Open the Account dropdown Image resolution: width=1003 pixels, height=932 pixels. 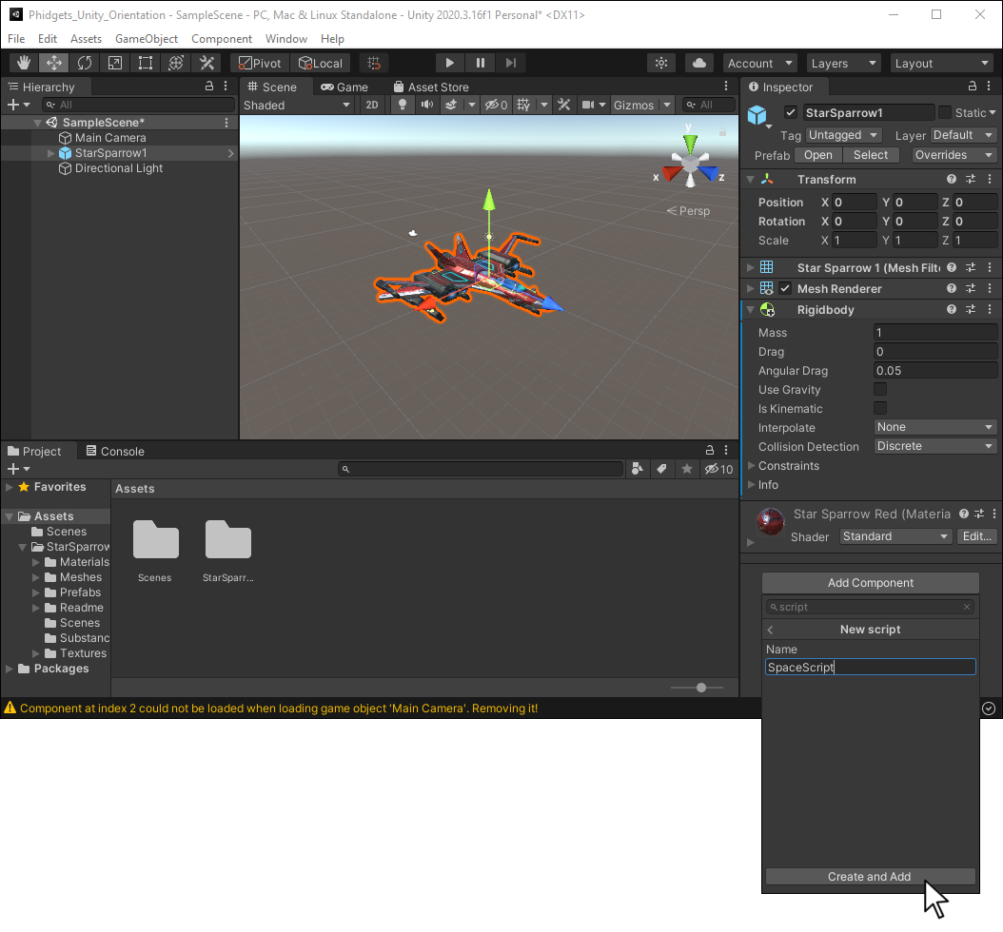[x=760, y=63]
